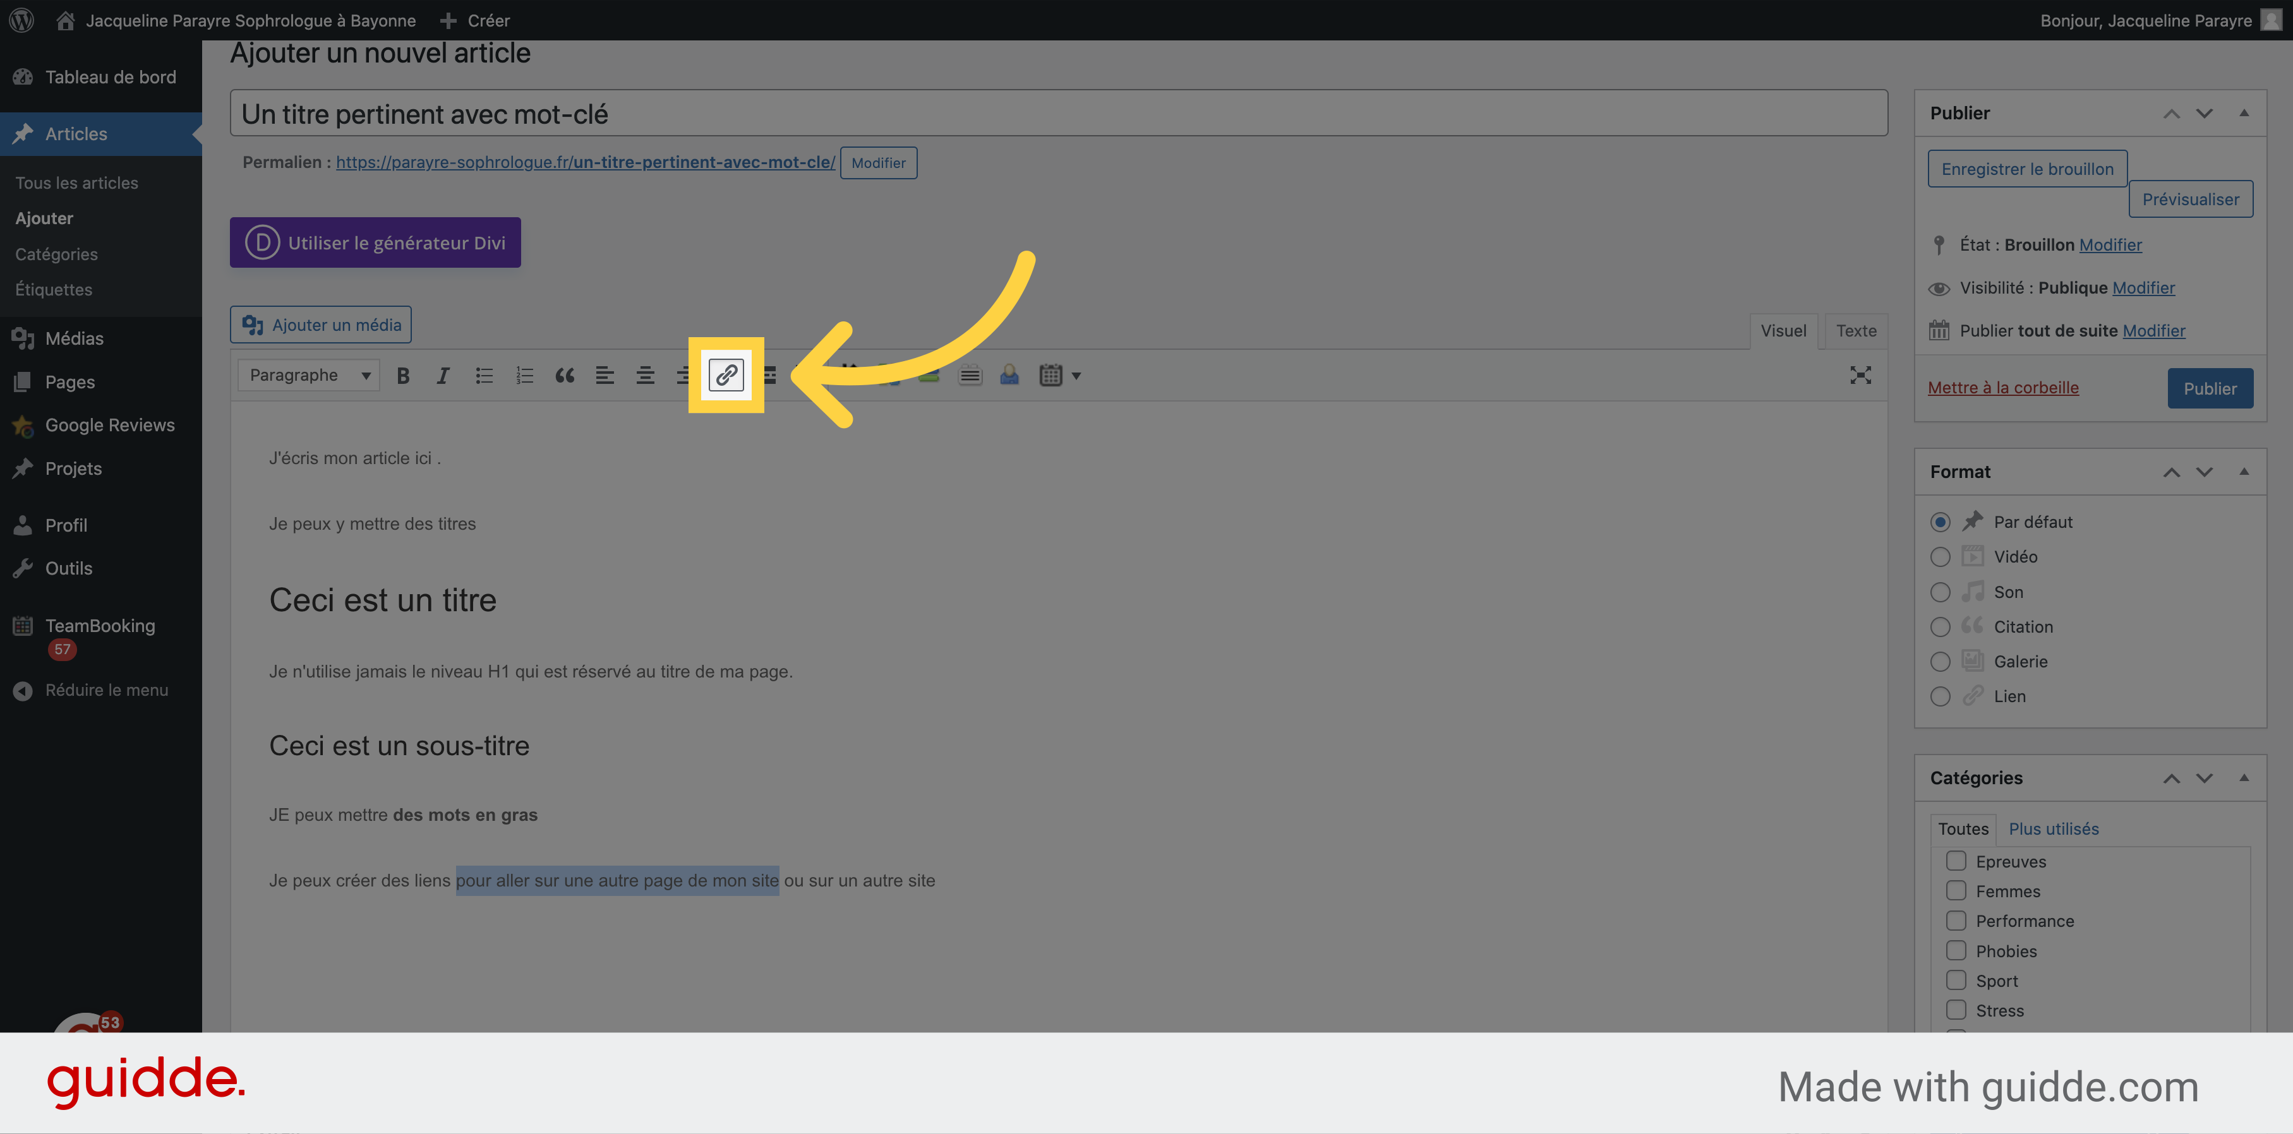The image size is (2293, 1134).
Task: Check the Performance category
Action: click(x=1956, y=921)
